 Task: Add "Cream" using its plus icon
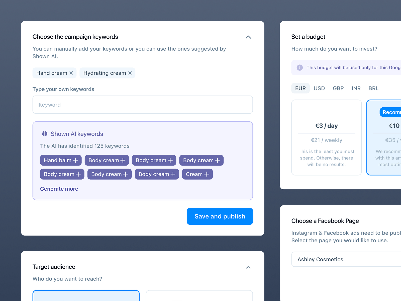pyautogui.click(x=206, y=174)
